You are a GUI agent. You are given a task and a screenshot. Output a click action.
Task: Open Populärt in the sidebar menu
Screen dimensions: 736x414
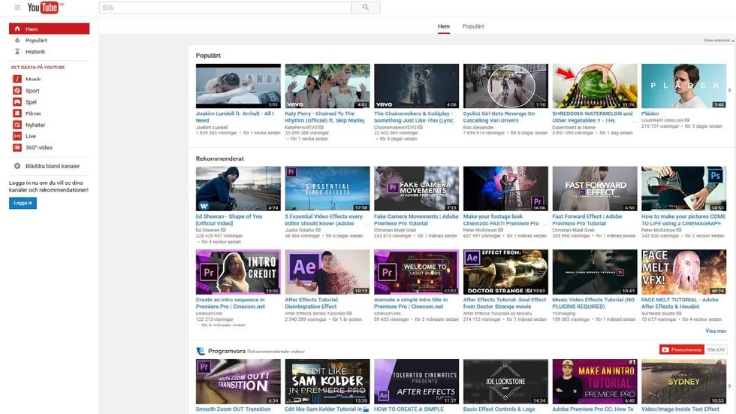(x=49, y=41)
